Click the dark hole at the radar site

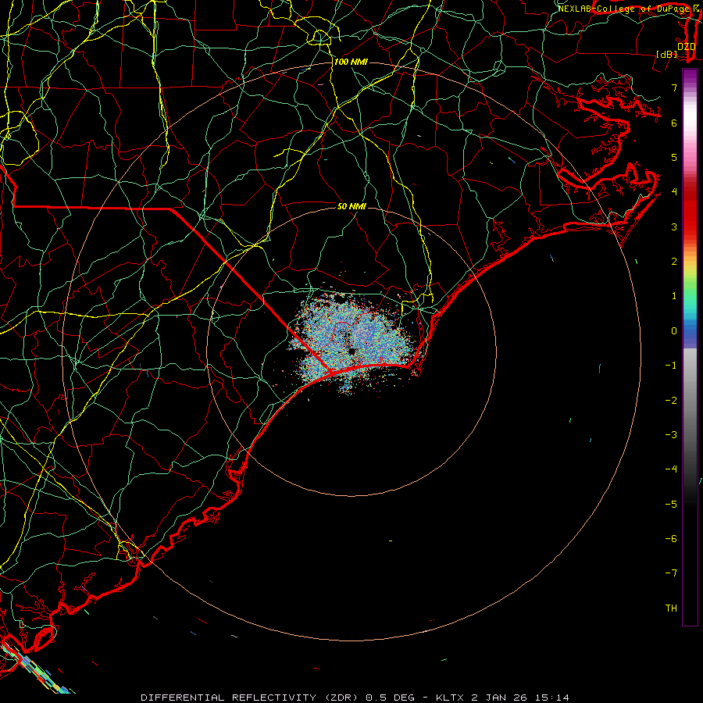(x=352, y=351)
